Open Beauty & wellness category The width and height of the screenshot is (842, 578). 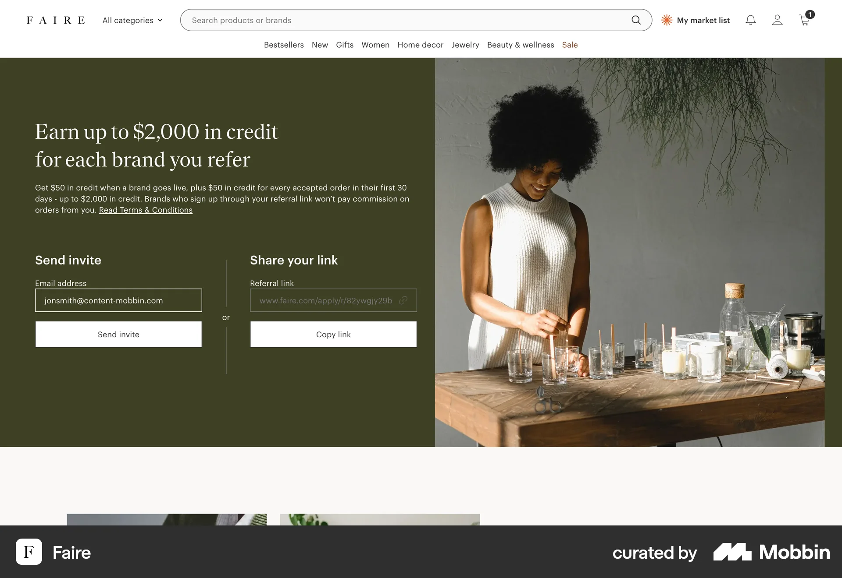tap(521, 45)
